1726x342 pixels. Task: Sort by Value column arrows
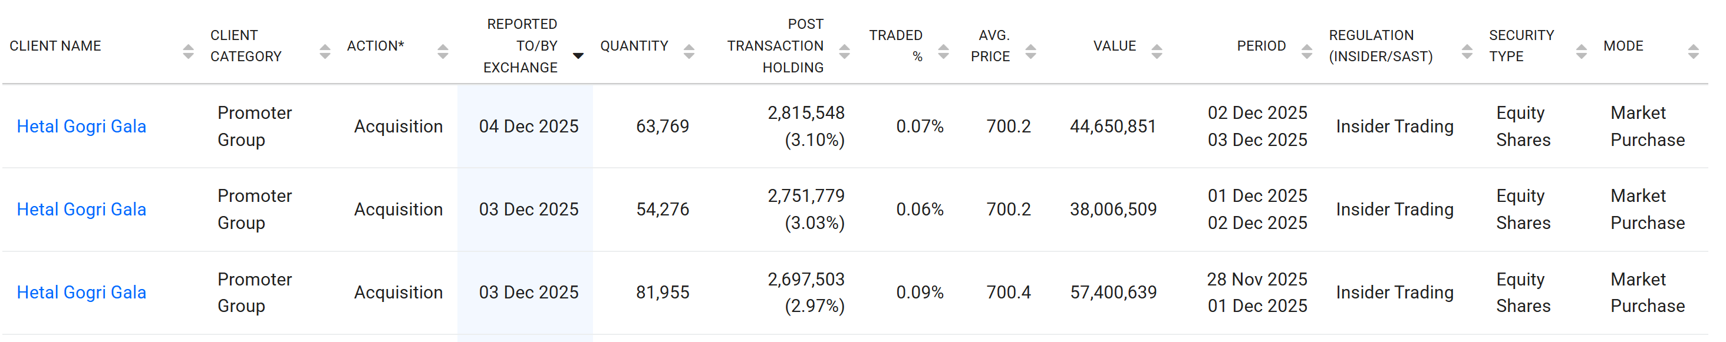coord(1157,52)
